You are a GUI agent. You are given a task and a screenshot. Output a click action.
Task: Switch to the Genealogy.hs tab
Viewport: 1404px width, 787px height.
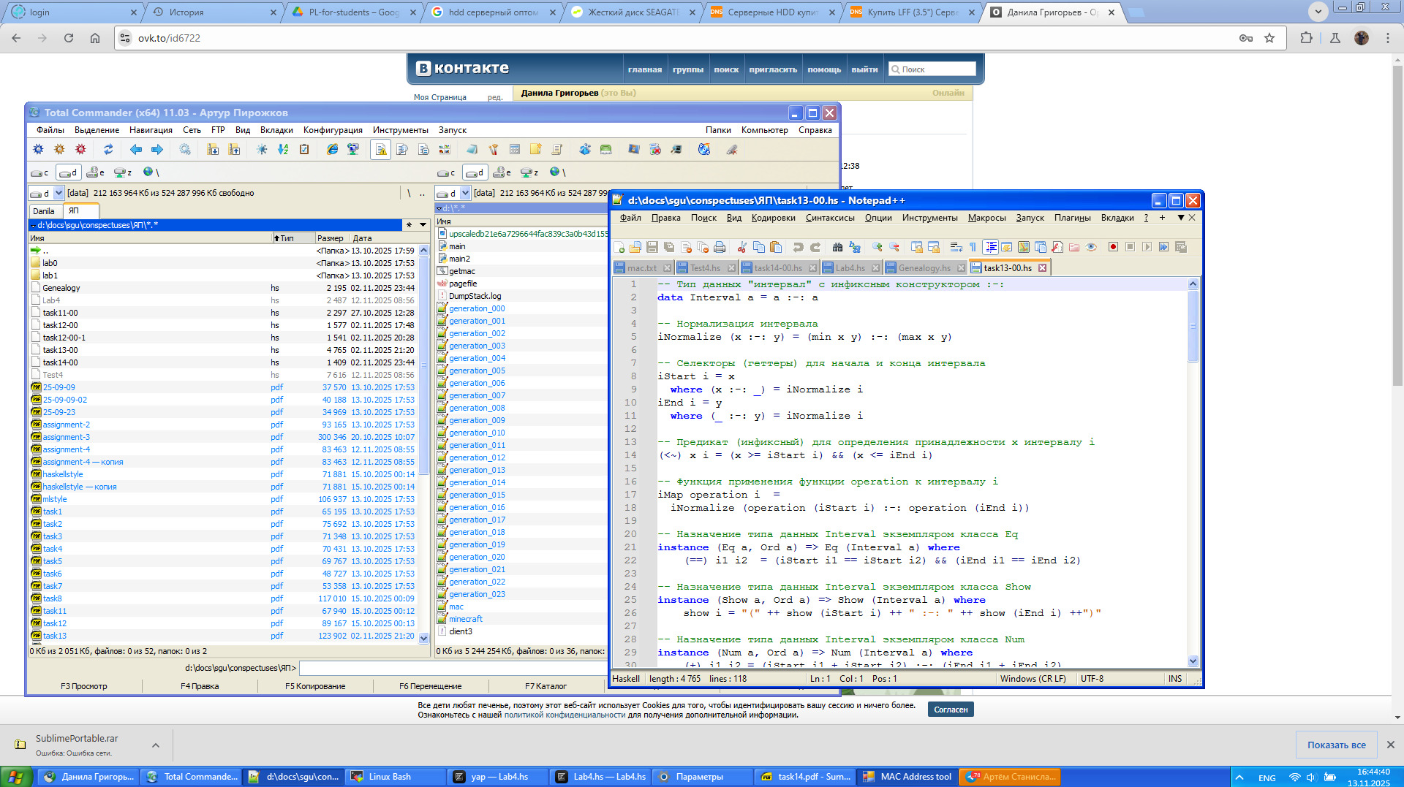[924, 268]
